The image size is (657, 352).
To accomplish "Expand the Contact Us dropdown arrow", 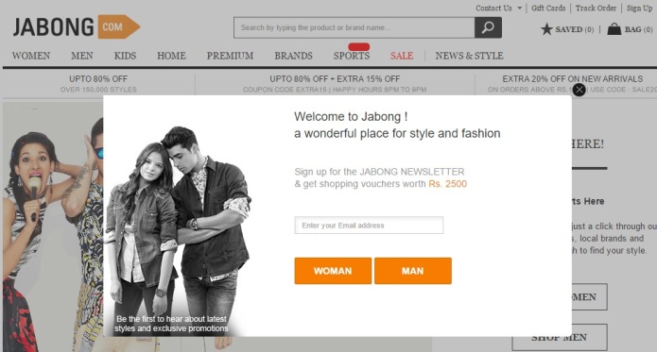I will click(520, 8).
